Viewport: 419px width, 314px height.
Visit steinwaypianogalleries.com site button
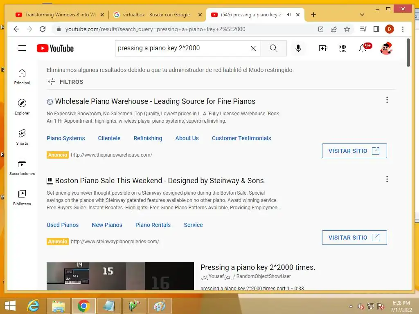(x=354, y=238)
